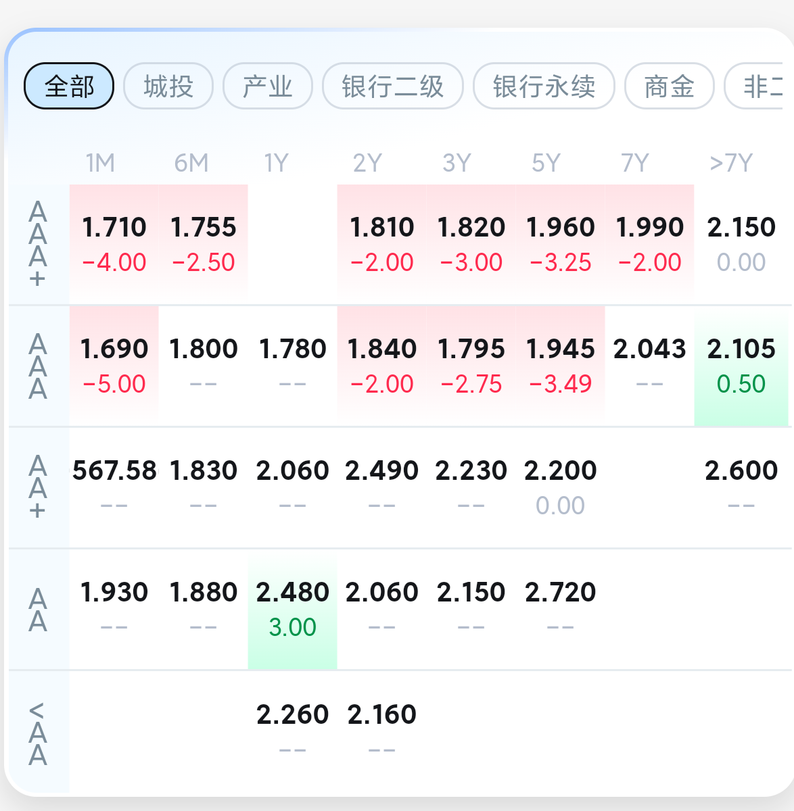This screenshot has width=794, height=811.
Task: Open the 银行二级 tab
Action: [x=393, y=86]
